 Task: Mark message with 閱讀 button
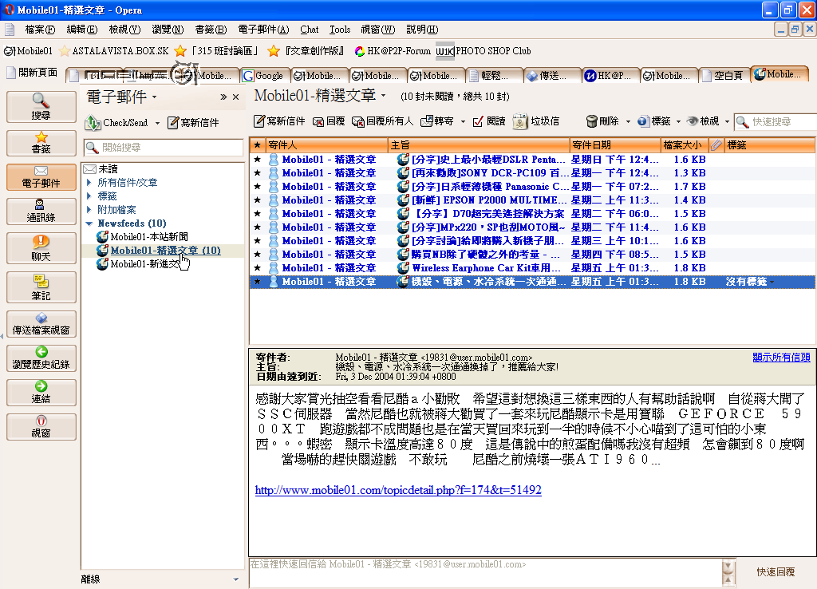(x=489, y=121)
